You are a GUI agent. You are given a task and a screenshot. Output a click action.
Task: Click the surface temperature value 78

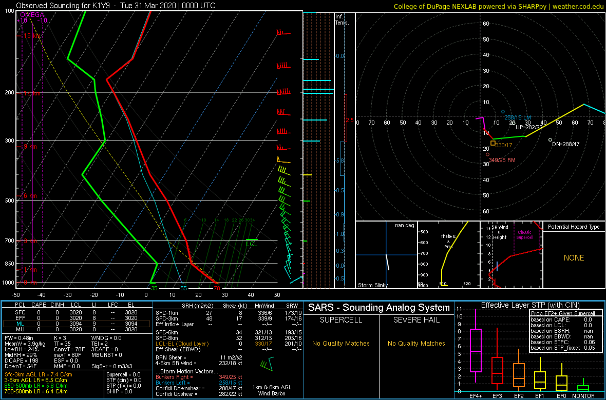[x=217, y=288]
